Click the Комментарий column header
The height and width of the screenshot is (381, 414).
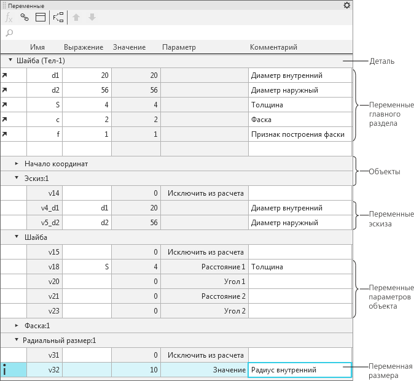coord(273,47)
